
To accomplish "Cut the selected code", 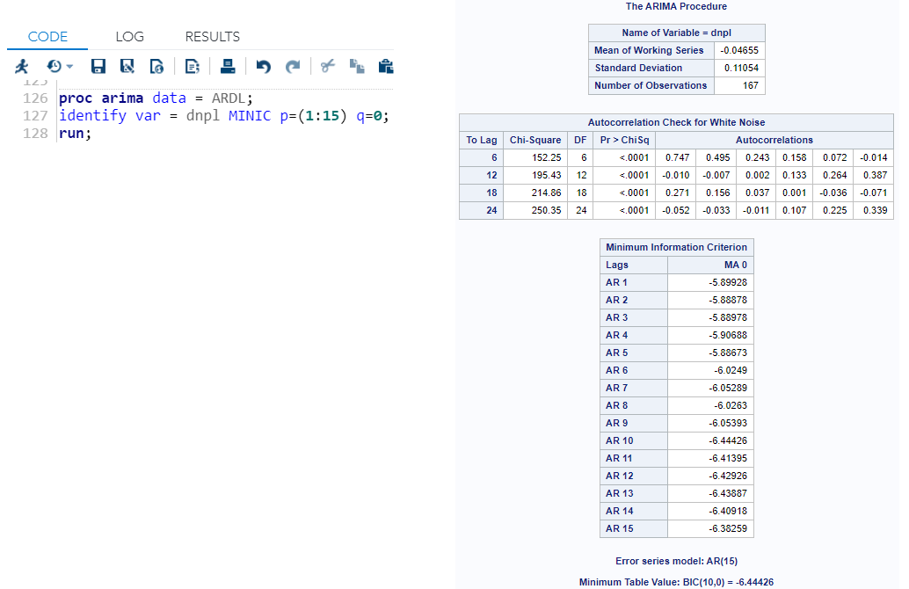I will [x=326, y=66].
